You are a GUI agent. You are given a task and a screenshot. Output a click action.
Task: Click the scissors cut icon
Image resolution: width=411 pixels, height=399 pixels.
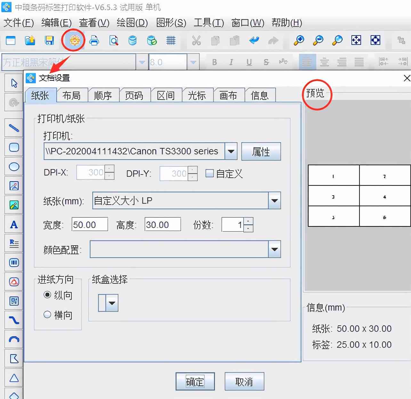tap(196, 40)
